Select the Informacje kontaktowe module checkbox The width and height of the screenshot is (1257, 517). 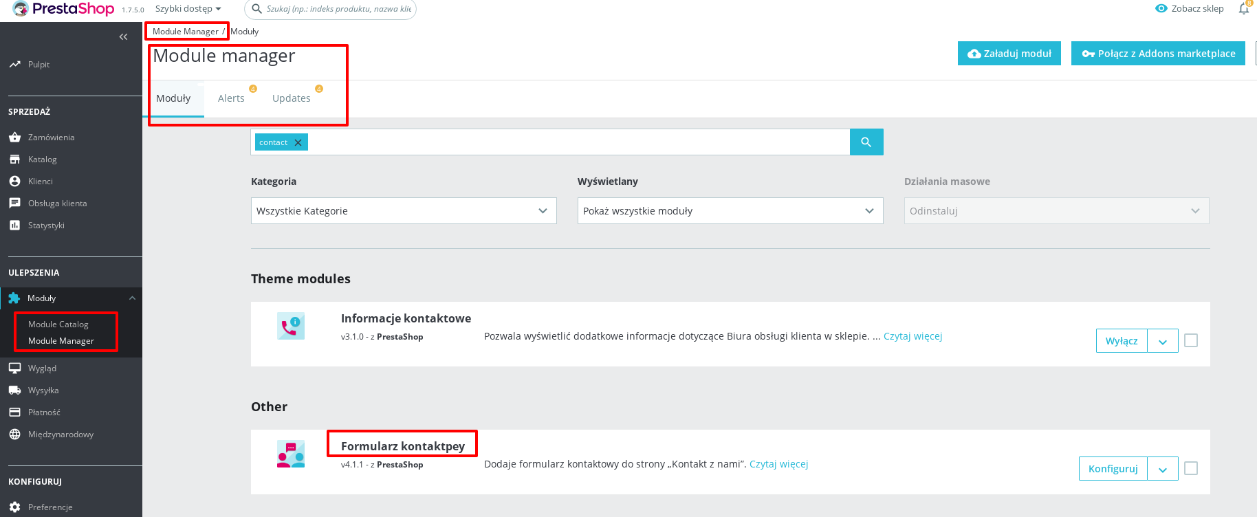(1191, 340)
